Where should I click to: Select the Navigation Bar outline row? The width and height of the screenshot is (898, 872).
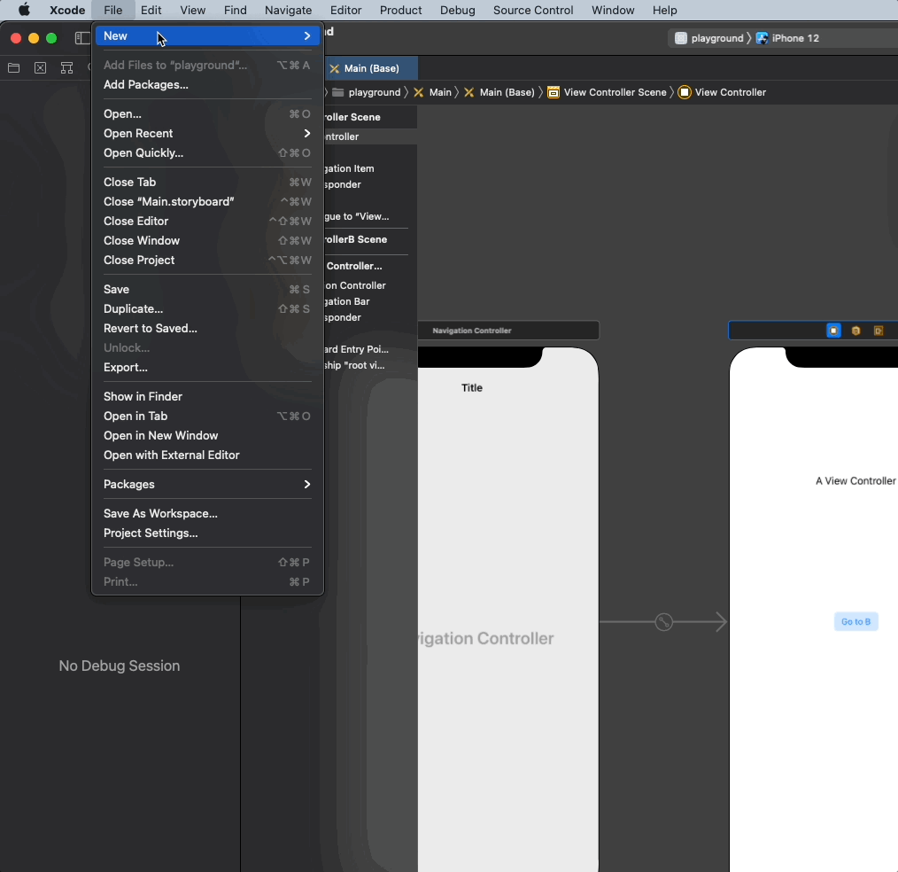click(x=370, y=301)
